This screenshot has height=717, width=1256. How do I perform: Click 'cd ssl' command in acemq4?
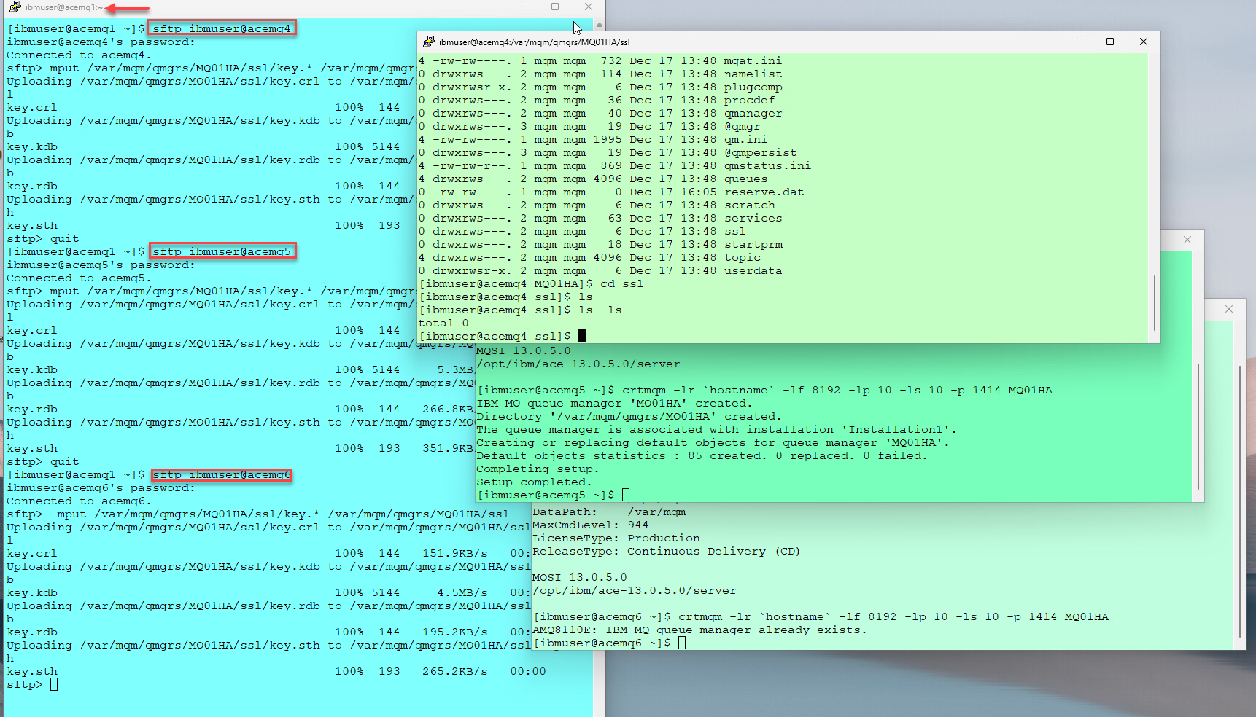(622, 283)
